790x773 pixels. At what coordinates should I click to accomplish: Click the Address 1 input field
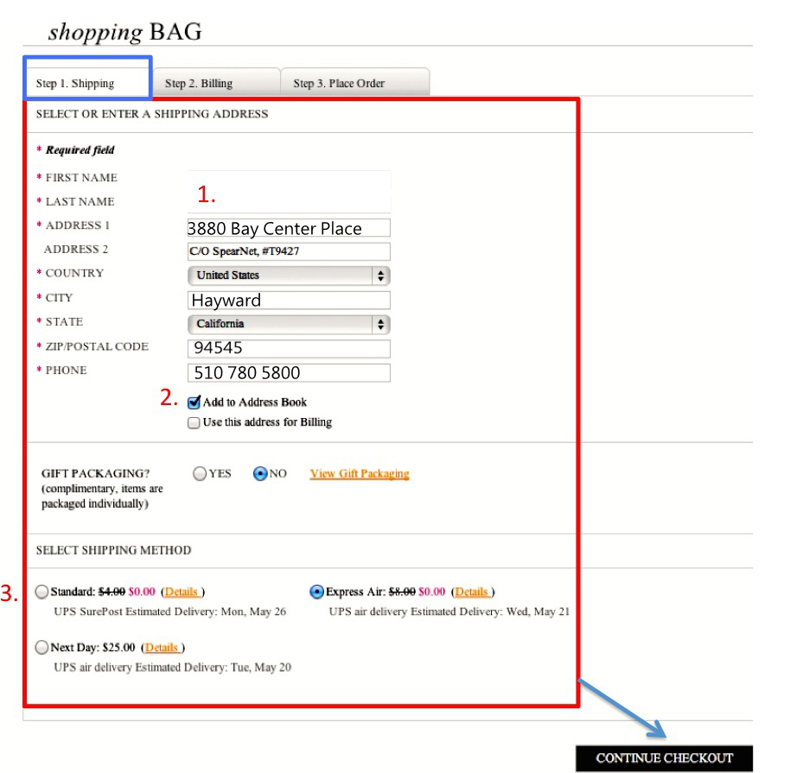coord(289,228)
